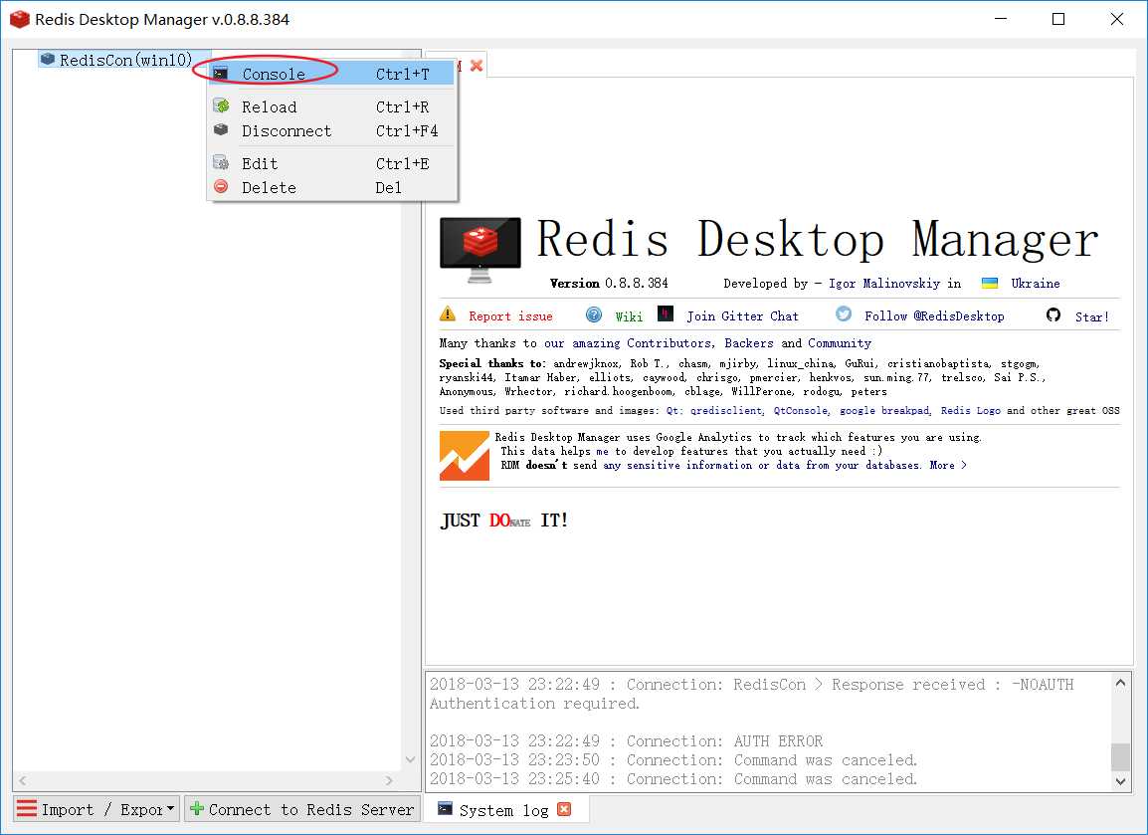1148x835 pixels.
Task: Open the Community link
Action: click(x=839, y=342)
